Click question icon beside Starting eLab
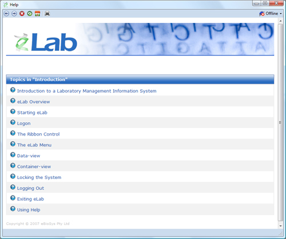Screen dimensions: 286x239 [13, 111]
